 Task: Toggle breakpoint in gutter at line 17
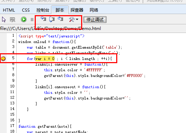(3, 126)
